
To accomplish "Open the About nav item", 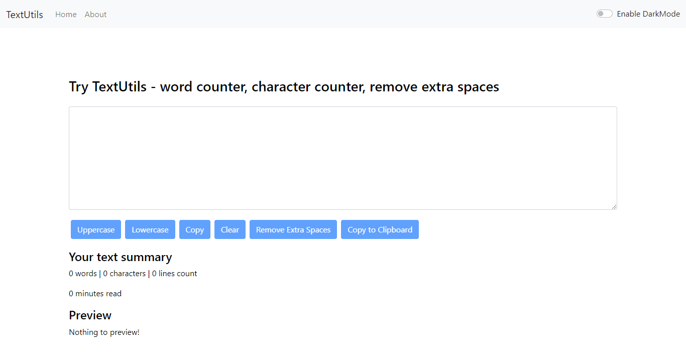I will [x=95, y=15].
